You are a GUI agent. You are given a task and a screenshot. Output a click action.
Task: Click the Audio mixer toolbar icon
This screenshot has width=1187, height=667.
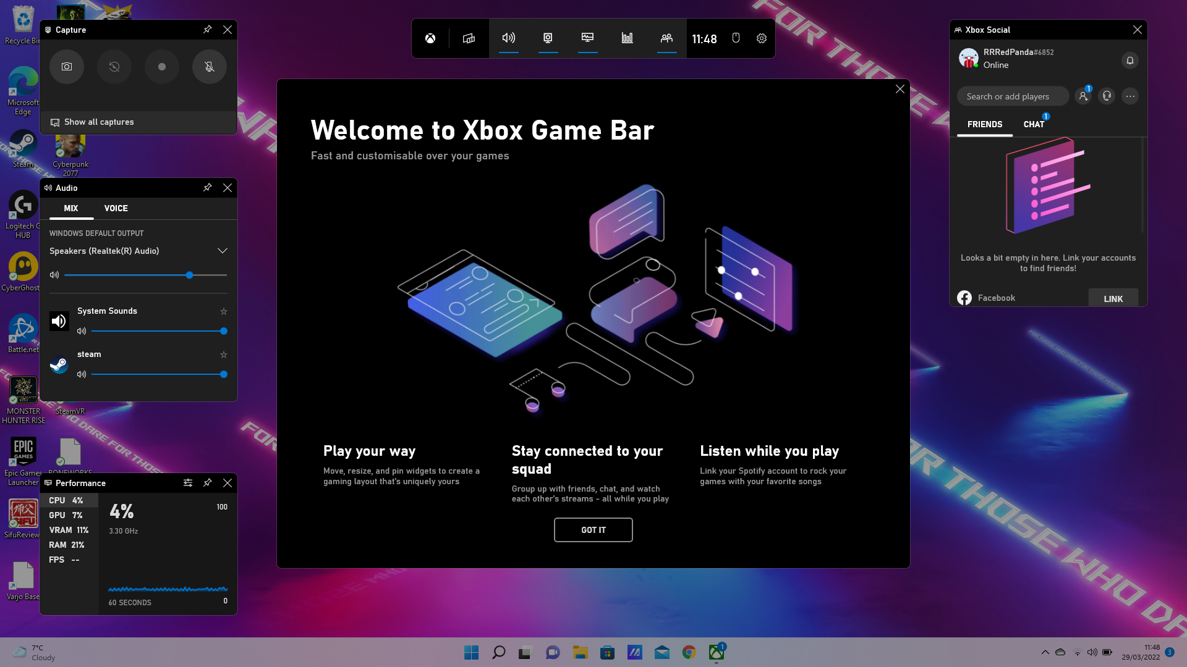[509, 38]
